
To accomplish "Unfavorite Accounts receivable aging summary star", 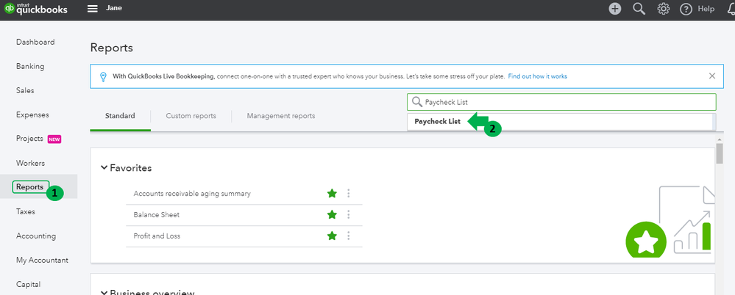I will pos(332,194).
